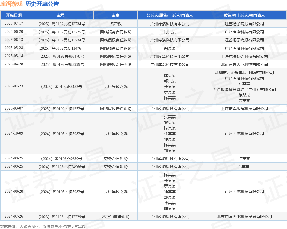Click 上海宽娱数码科技有限公司 in the 2025-05-14 row
This screenshot has width=287, height=229.
tap(244, 56)
